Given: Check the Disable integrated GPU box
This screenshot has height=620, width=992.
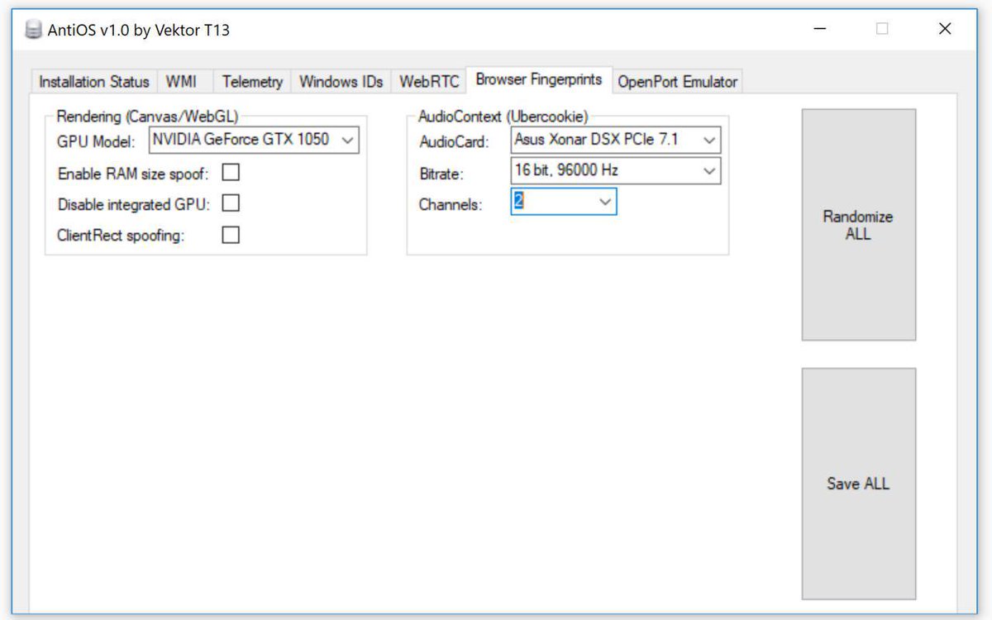Looking at the screenshot, I should [231, 203].
